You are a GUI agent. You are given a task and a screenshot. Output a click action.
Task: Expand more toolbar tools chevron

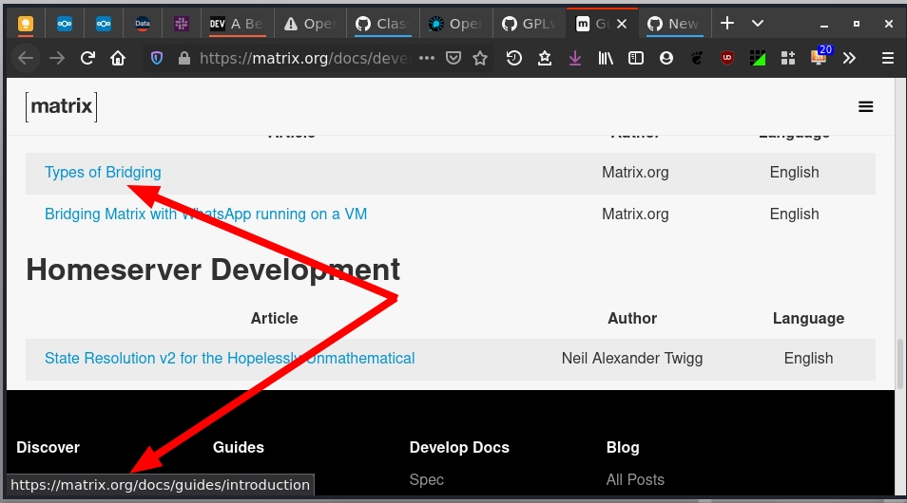click(849, 58)
